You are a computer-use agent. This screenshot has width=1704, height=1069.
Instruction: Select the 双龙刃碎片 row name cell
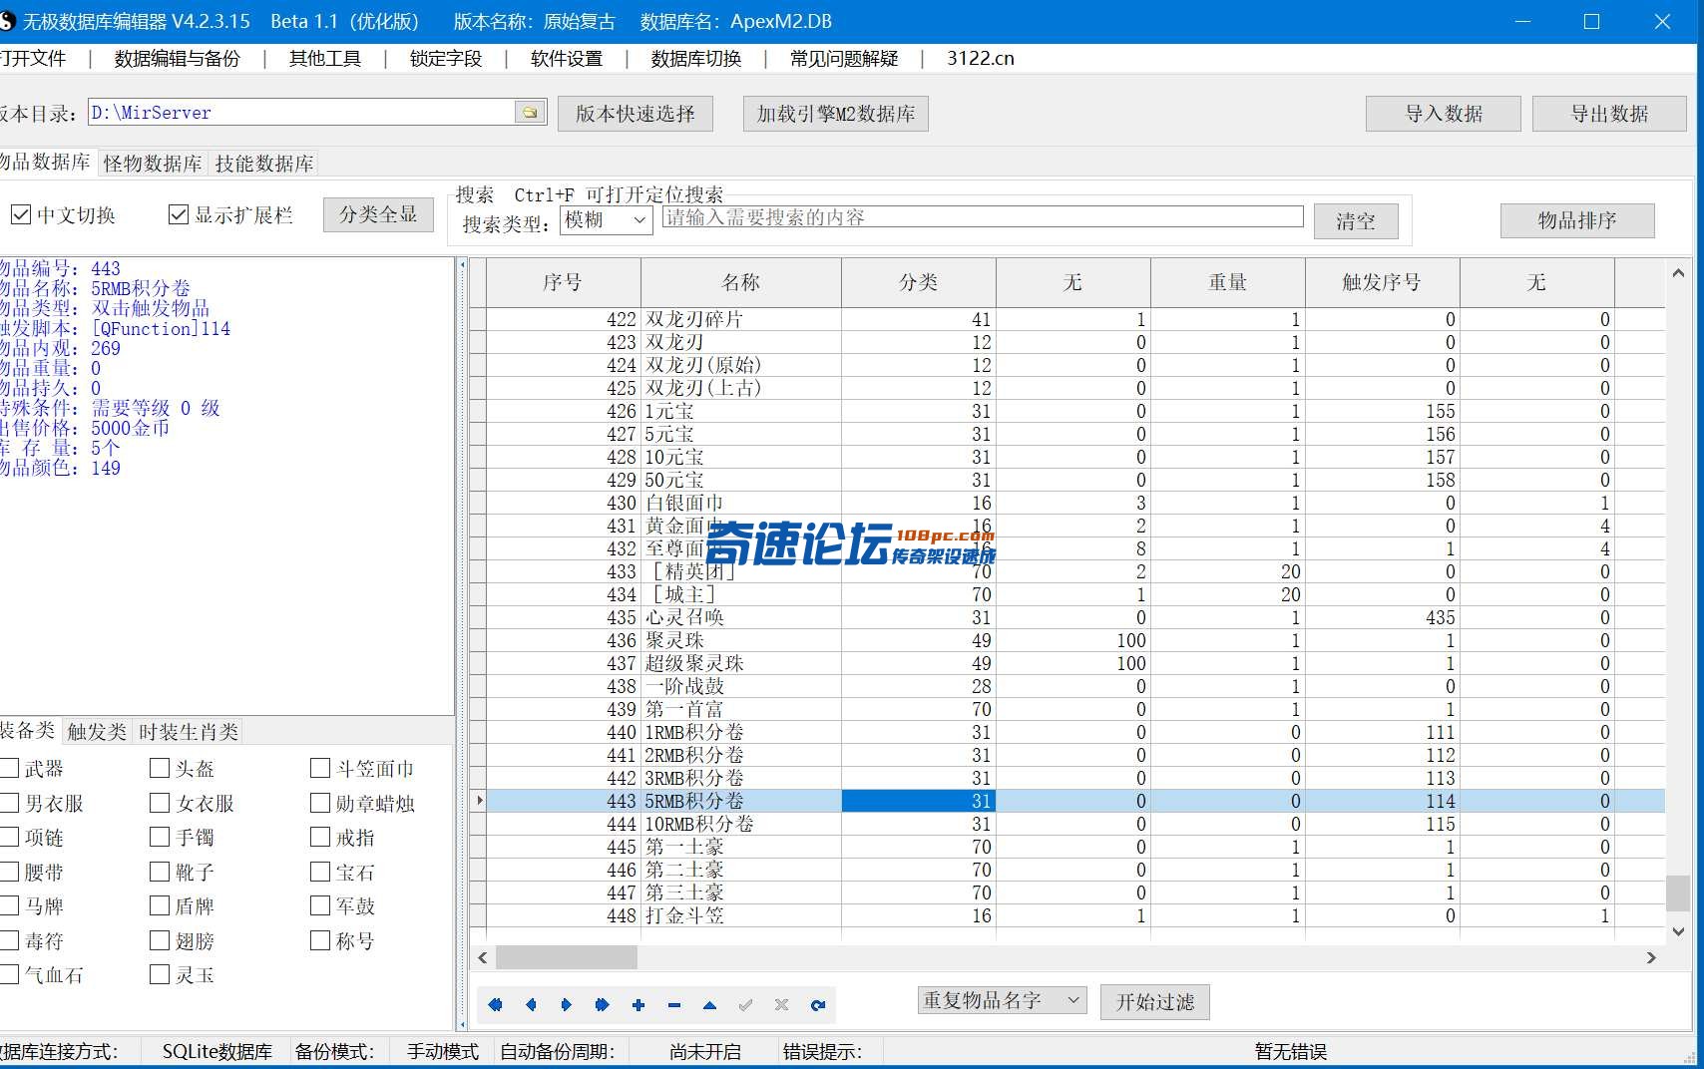[741, 319]
